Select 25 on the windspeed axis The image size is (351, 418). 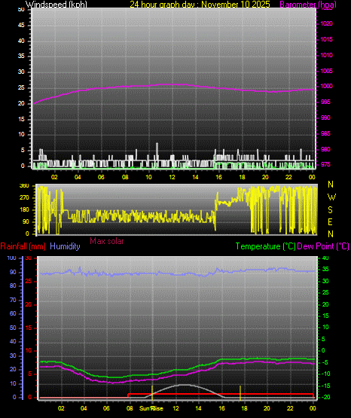tap(21, 87)
